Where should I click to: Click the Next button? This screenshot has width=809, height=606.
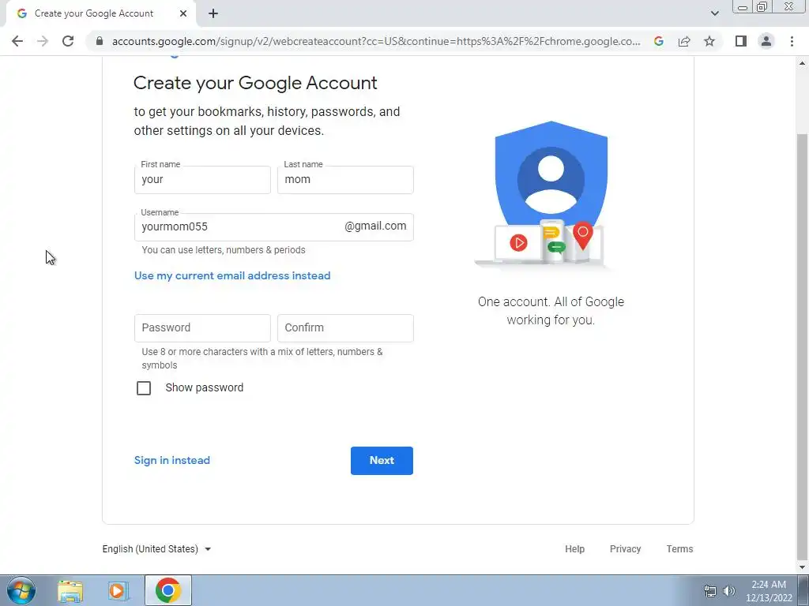(382, 461)
